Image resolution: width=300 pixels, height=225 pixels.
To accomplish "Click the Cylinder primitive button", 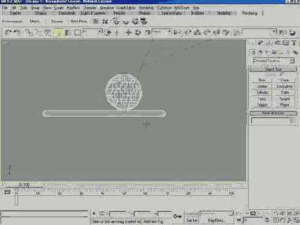I will point(262,93).
